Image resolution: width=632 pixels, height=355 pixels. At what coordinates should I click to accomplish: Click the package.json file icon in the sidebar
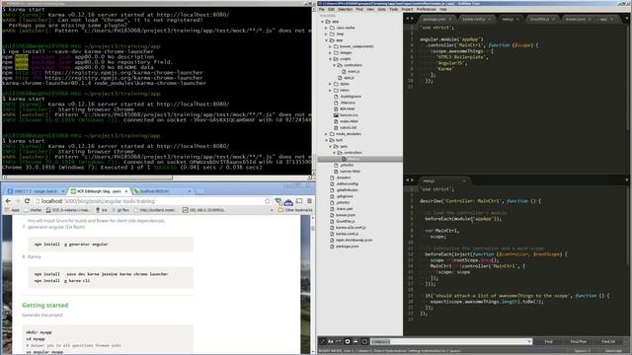tap(332, 247)
